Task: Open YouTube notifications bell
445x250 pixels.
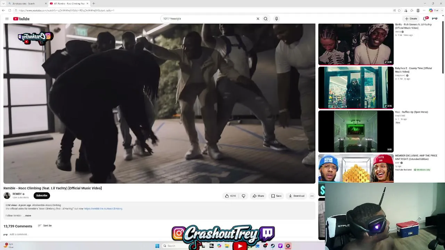Action: (x=425, y=18)
